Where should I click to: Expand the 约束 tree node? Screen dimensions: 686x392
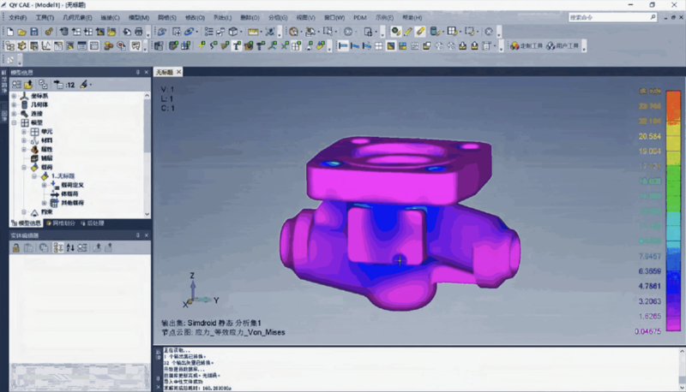click(x=24, y=212)
